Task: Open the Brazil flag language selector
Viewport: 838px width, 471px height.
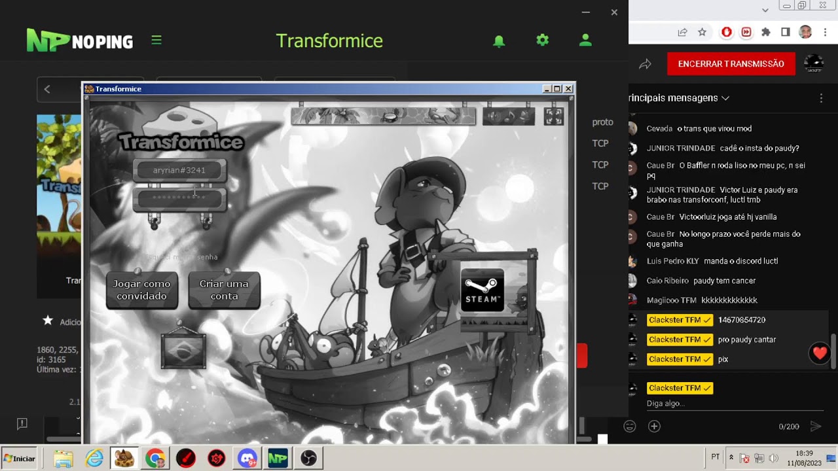Action: (x=183, y=351)
